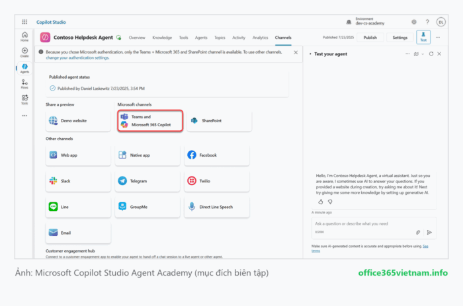Switch to the Tools tab

pos(183,38)
